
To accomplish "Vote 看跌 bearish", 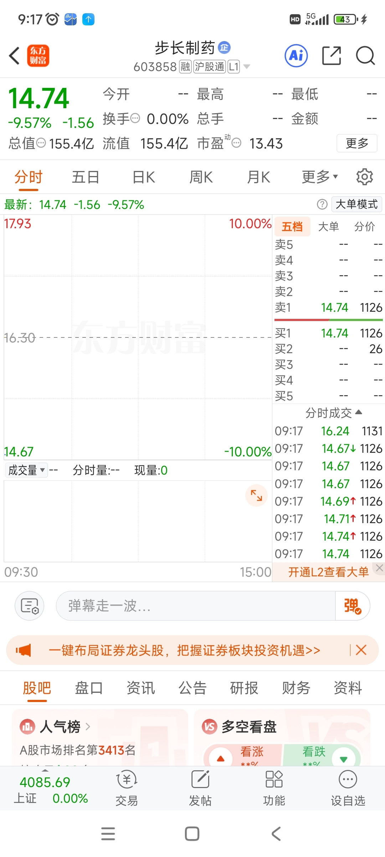I will pos(322,755).
